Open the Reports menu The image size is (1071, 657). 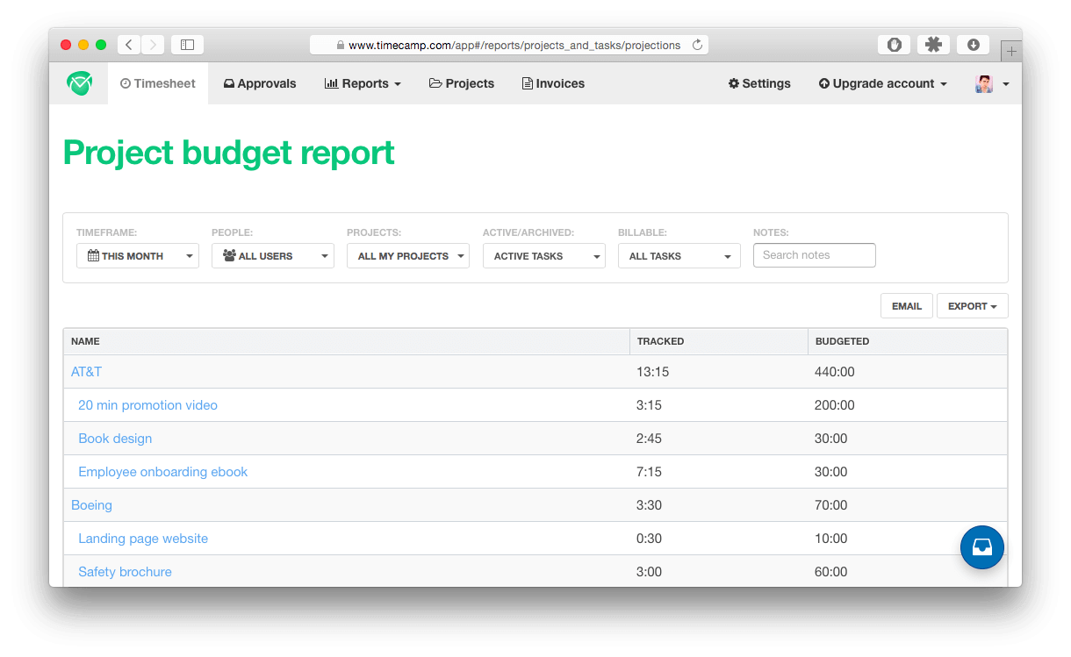click(x=362, y=83)
